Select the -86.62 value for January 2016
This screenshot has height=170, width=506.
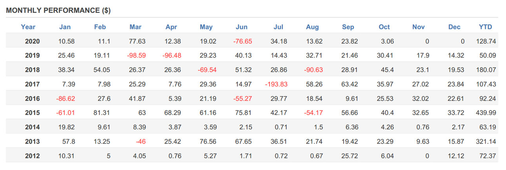66,99
